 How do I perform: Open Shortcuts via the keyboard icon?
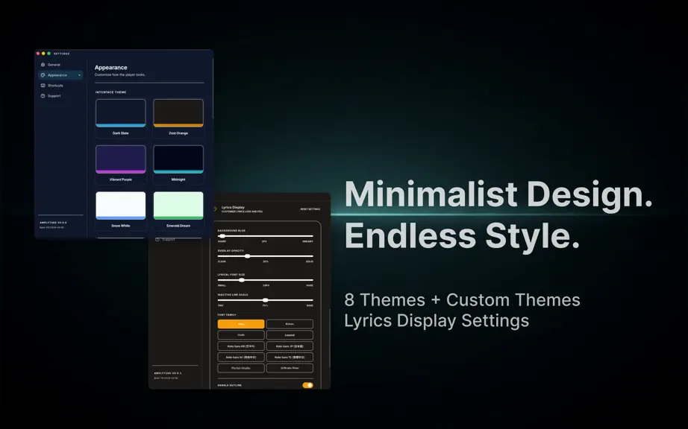pyautogui.click(x=43, y=86)
